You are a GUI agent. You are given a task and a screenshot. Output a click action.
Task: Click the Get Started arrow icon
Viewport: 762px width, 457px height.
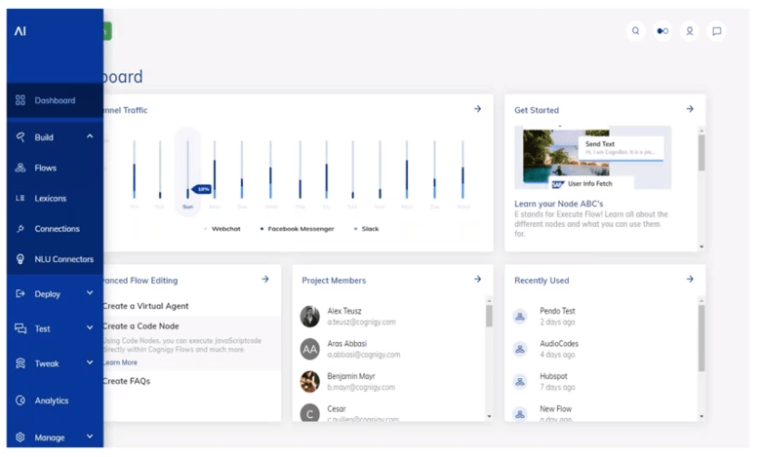coord(690,110)
